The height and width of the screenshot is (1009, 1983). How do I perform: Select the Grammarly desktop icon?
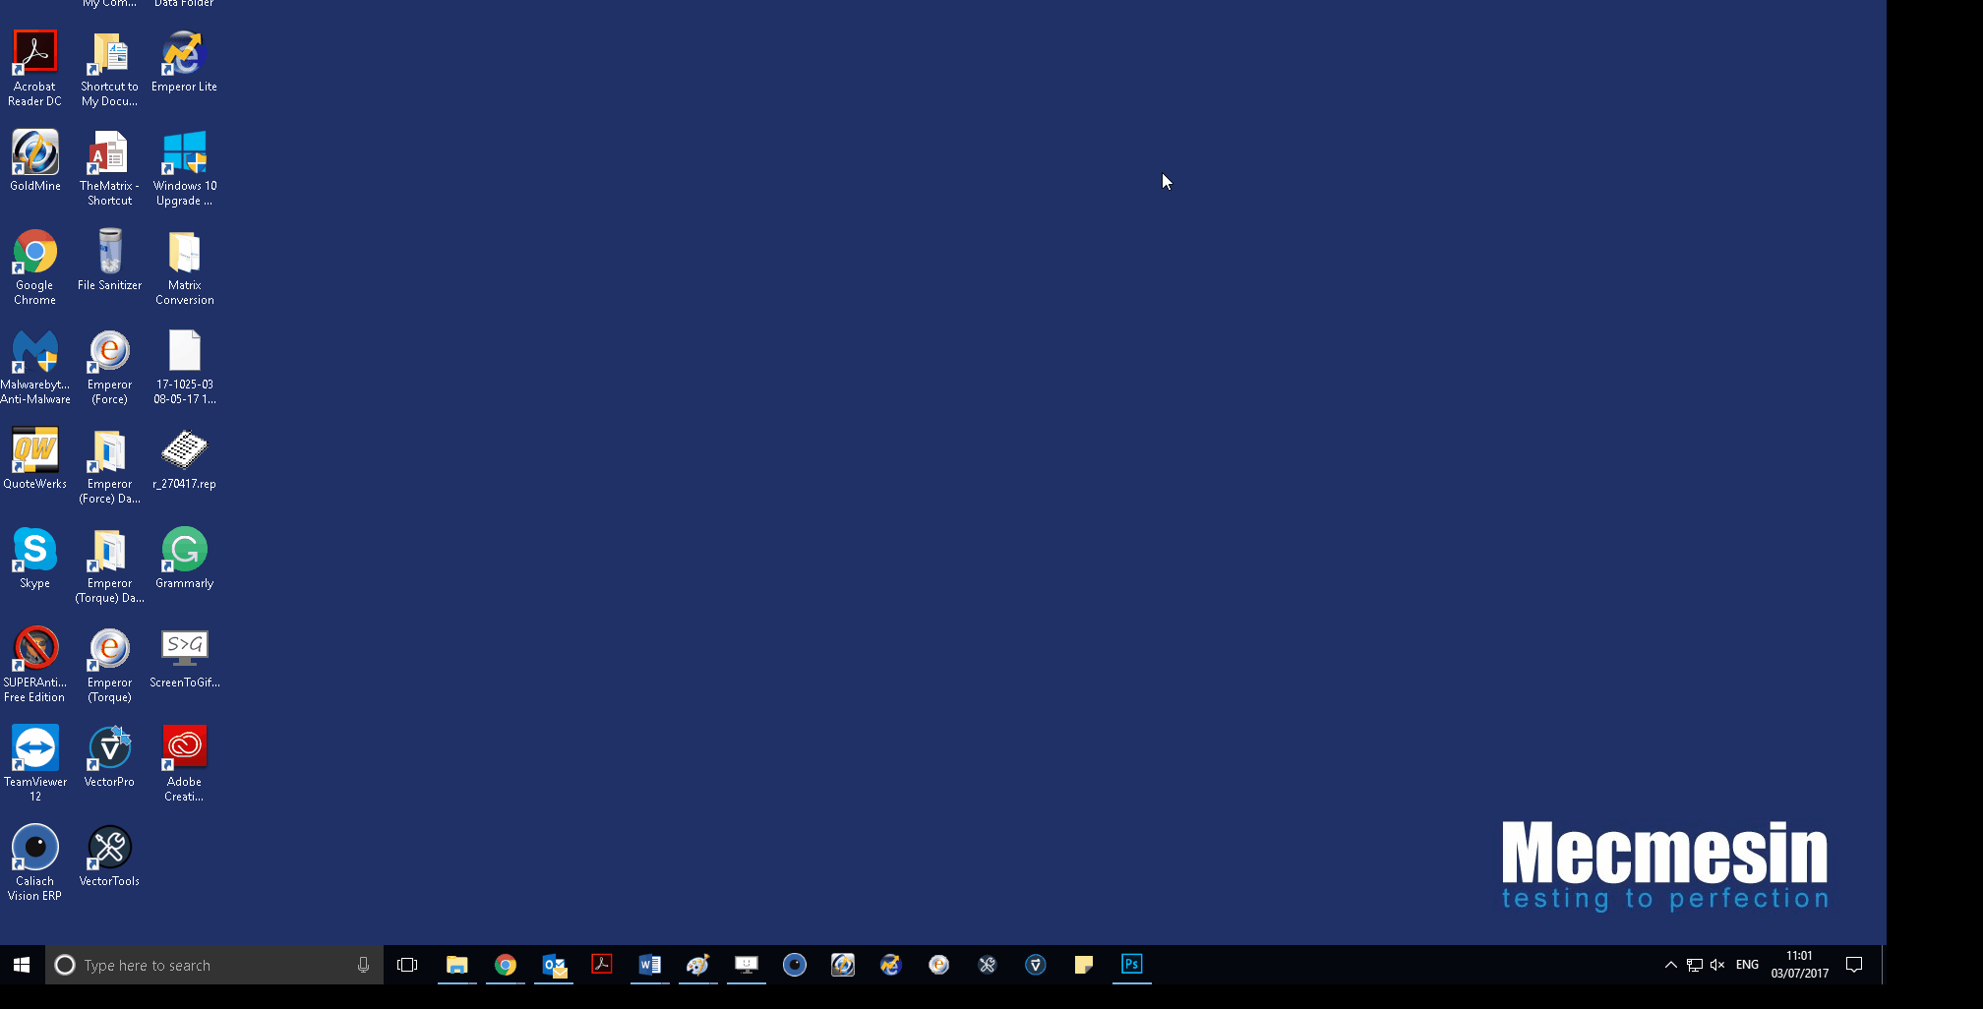(x=184, y=558)
